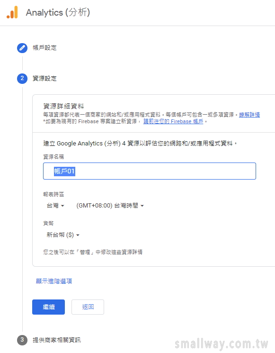Select the 資源設定 step label
The width and height of the screenshot is (275, 353).
tap(45, 79)
